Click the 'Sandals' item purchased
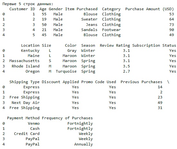 [x=89, y=30]
